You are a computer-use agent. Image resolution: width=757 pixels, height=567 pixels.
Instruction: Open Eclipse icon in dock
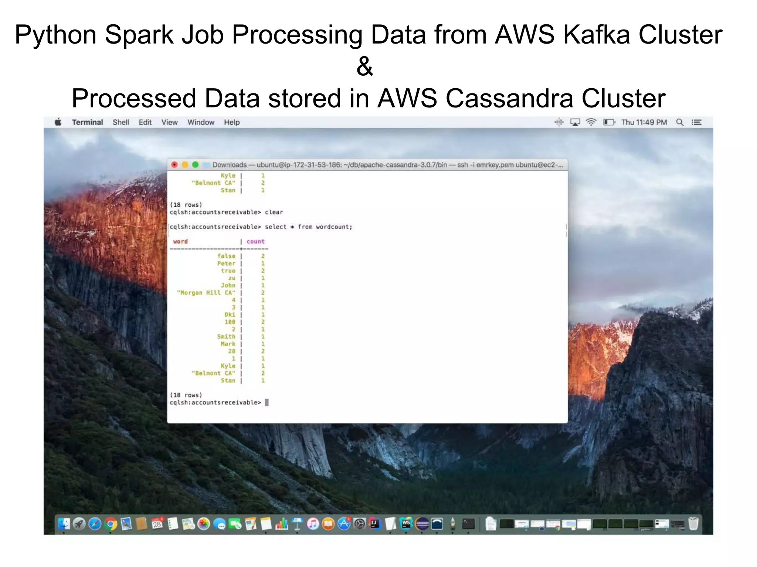click(422, 524)
